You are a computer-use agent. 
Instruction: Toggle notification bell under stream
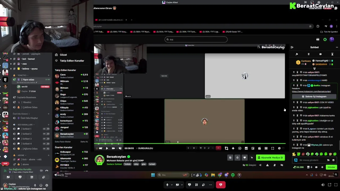coord(237,158)
